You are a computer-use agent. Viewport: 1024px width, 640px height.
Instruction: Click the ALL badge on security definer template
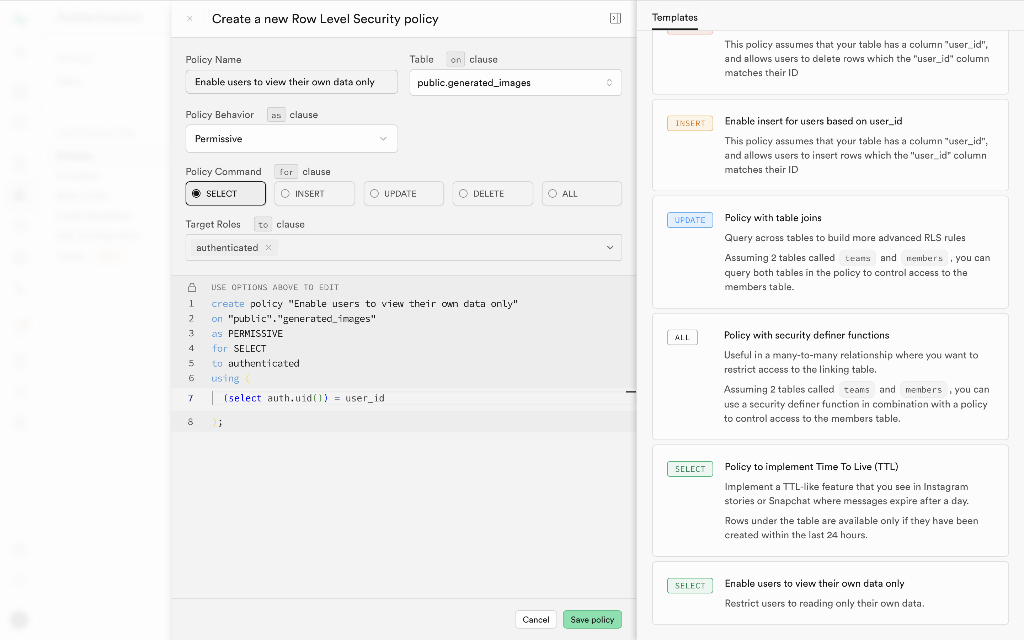coord(682,337)
